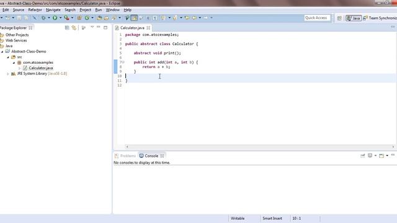Click the green Run button in toolbar

tap(55, 18)
